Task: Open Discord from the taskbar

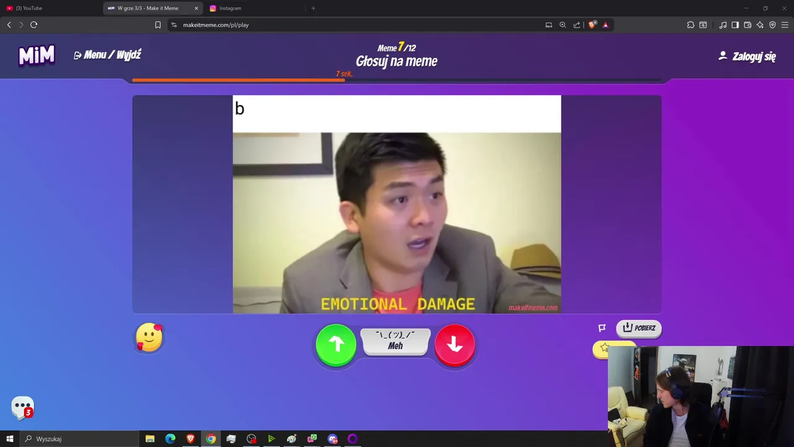Action: pos(332,439)
